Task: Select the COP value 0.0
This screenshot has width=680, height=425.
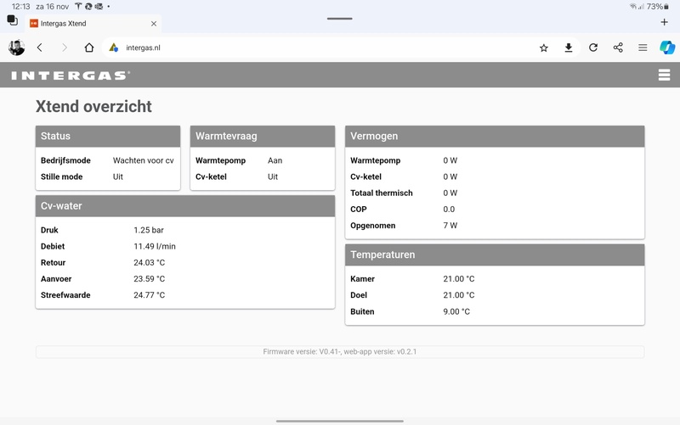Action: coord(449,210)
